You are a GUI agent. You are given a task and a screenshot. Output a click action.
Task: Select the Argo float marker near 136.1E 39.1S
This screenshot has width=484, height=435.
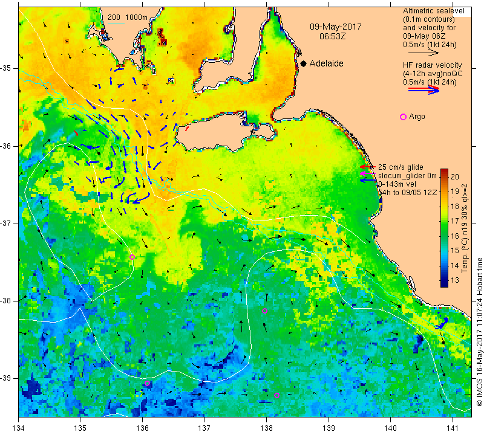click(x=147, y=383)
